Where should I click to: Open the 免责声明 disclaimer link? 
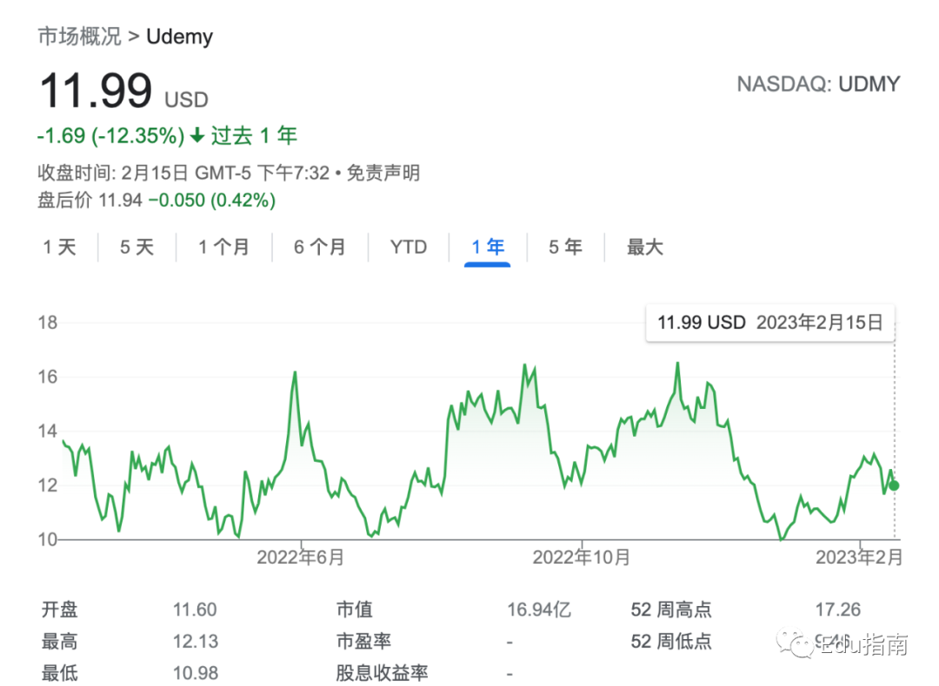pyautogui.click(x=383, y=173)
